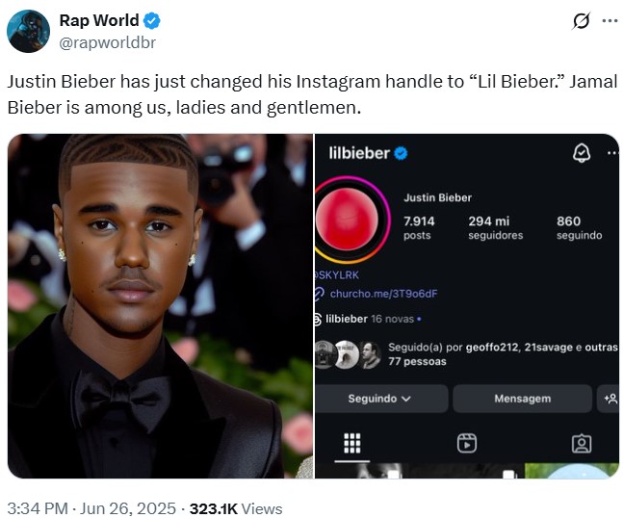623x518 pixels.
Task: Click the @rapworldbr handle
Action: [107, 42]
